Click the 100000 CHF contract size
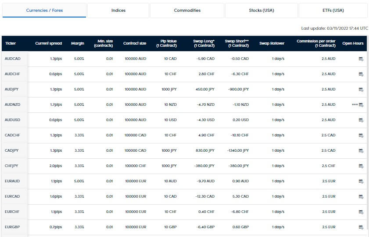Screen dimensions: 369x237 136,166
